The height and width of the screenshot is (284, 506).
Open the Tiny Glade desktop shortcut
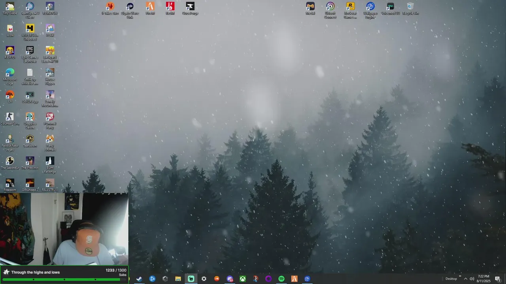pos(10,8)
